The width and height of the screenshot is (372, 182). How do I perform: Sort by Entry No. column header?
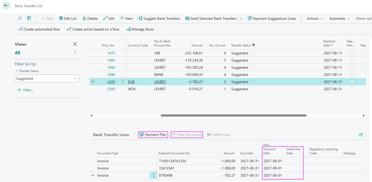tap(108, 45)
